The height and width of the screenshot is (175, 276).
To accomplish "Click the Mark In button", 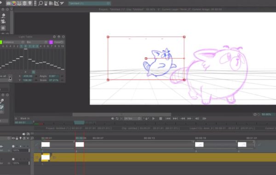I will click(x=25, y=118).
